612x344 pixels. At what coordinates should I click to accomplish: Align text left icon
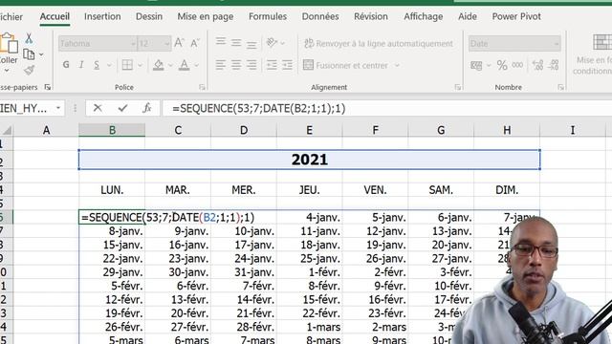[221, 65]
